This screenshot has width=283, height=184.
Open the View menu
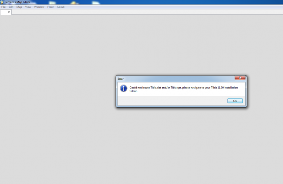coord(28,7)
